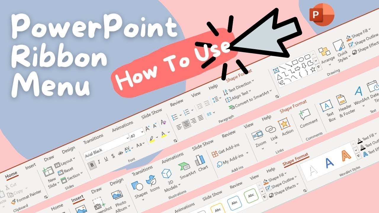Toggle Strikethrough formatting
The height and width of the screenshot is (213, 379).
point(120,153)
